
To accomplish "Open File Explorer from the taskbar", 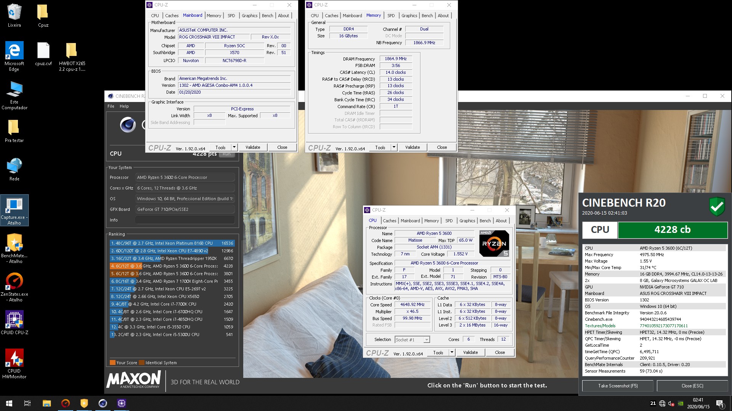I will 47,403.
